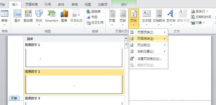Click the 对象 object icon

193,23
